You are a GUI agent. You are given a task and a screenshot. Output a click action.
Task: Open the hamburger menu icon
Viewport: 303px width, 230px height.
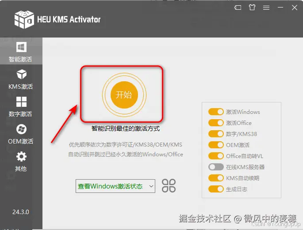[266, 8]
